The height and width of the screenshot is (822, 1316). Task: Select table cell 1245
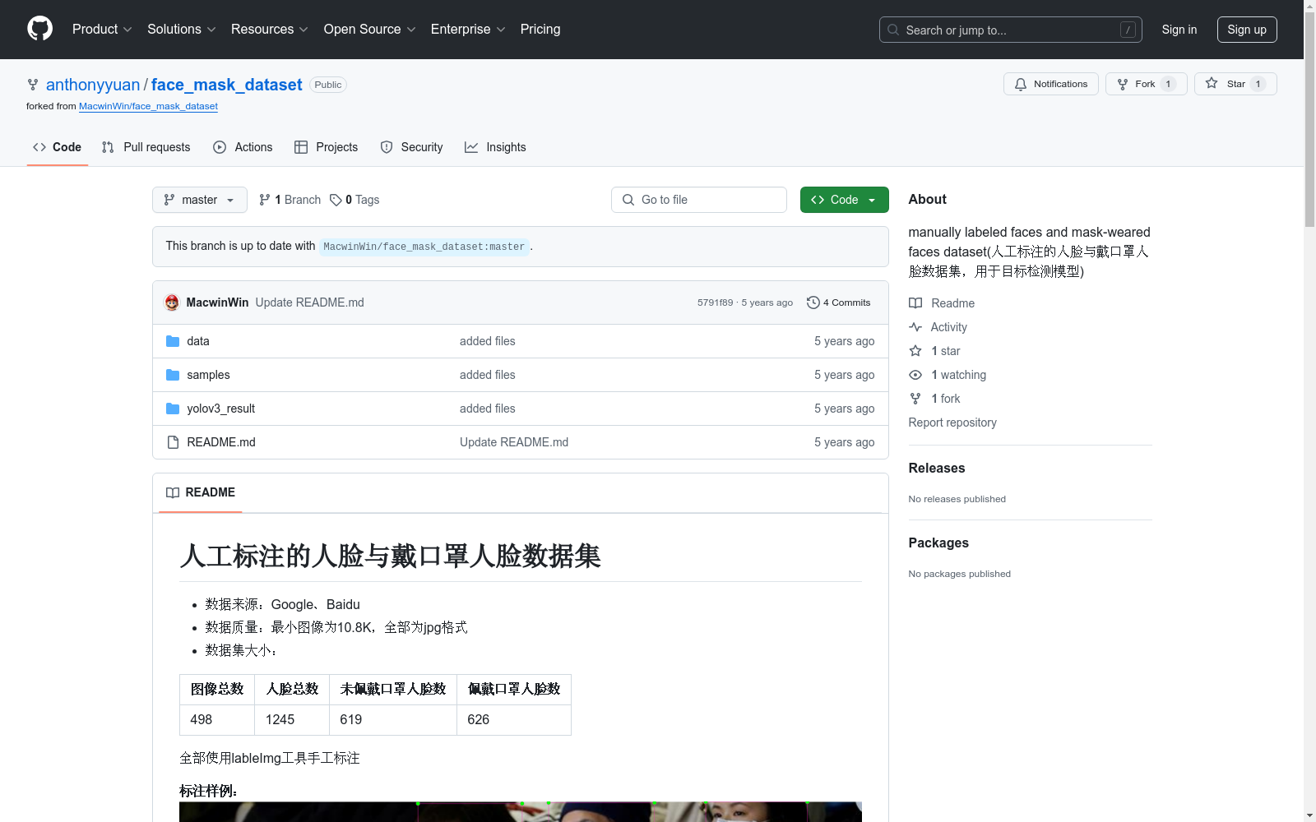(292, 719)
